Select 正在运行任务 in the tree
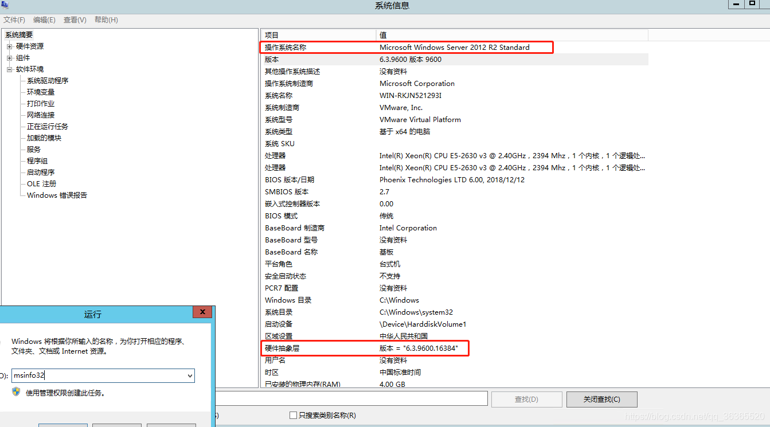Viewport: 770px width, 427px height. (x=48, y=127)
